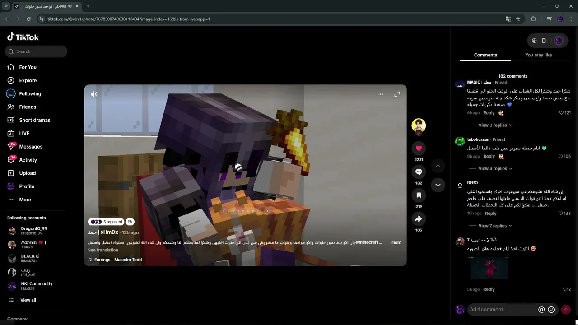Open comments via the speech bubble icon
Image resolution: width=578 pixels, height=325 pixels.
[419, 172]
